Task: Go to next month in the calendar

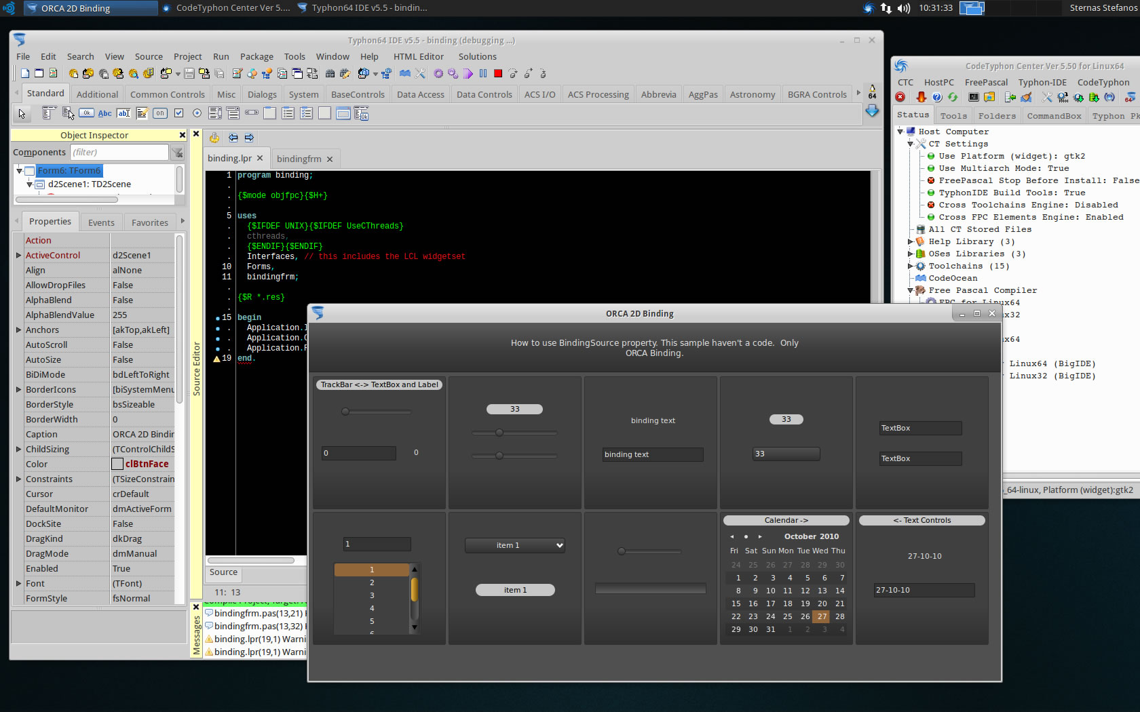Action: click(760, 536)
